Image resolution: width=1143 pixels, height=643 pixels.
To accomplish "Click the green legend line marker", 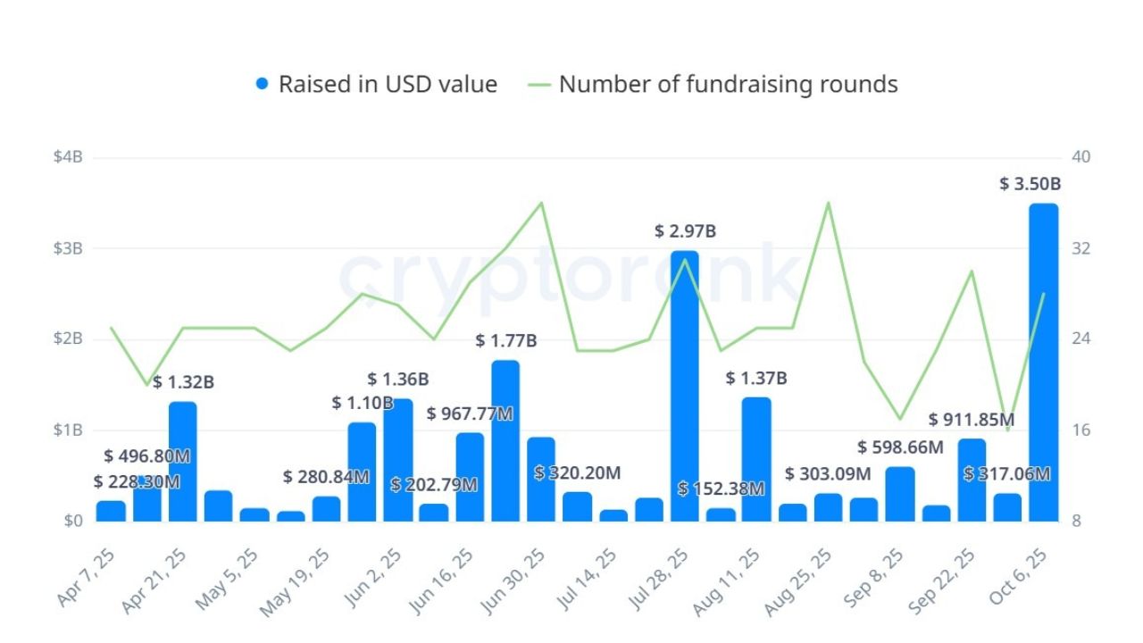I will click(x=540, y=85).
